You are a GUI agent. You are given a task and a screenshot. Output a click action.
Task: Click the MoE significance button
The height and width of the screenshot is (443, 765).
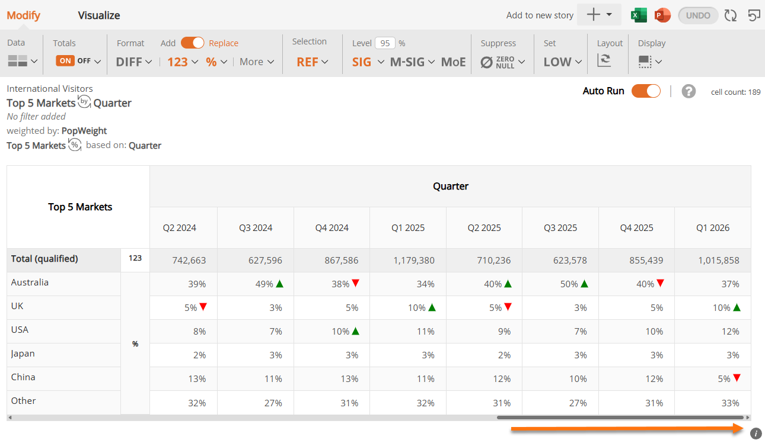[454, 62]
